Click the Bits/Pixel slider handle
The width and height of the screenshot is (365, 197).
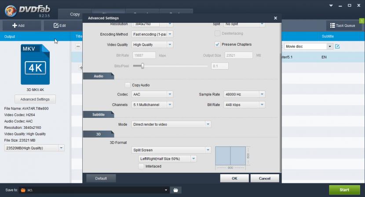point(142,66)
